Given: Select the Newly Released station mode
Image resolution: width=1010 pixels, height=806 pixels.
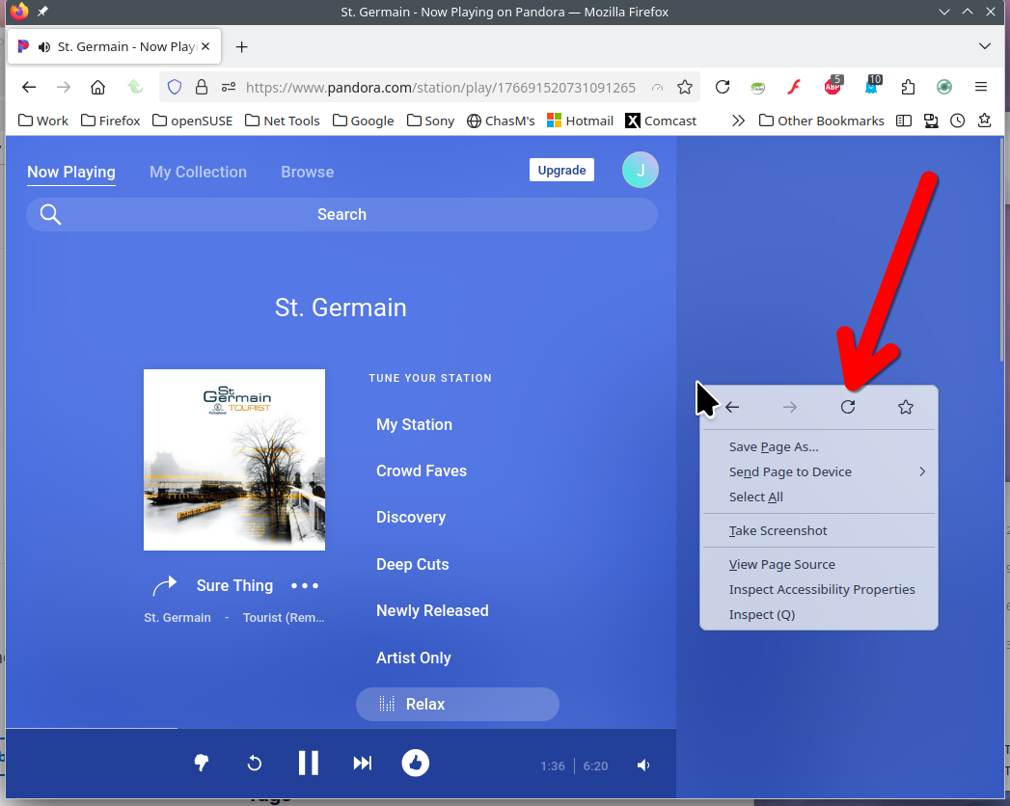Looking at the screenshot, I should [x=432, y=611].
